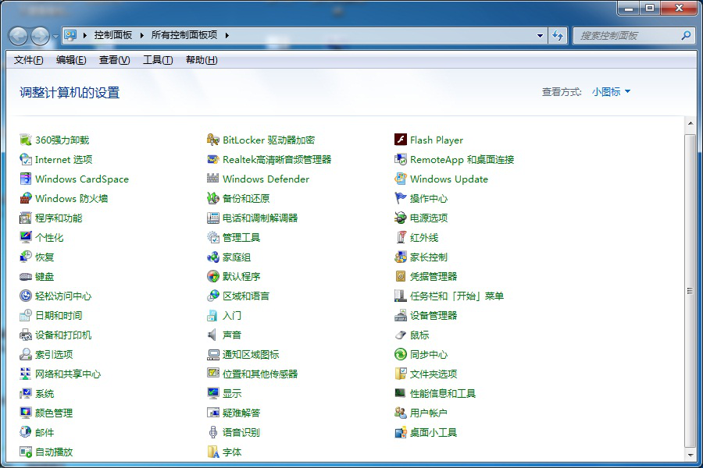Open the 声音 speaker icon
Image resolution: width=703 pixels, height=468 pixels.
coord(213,335)
